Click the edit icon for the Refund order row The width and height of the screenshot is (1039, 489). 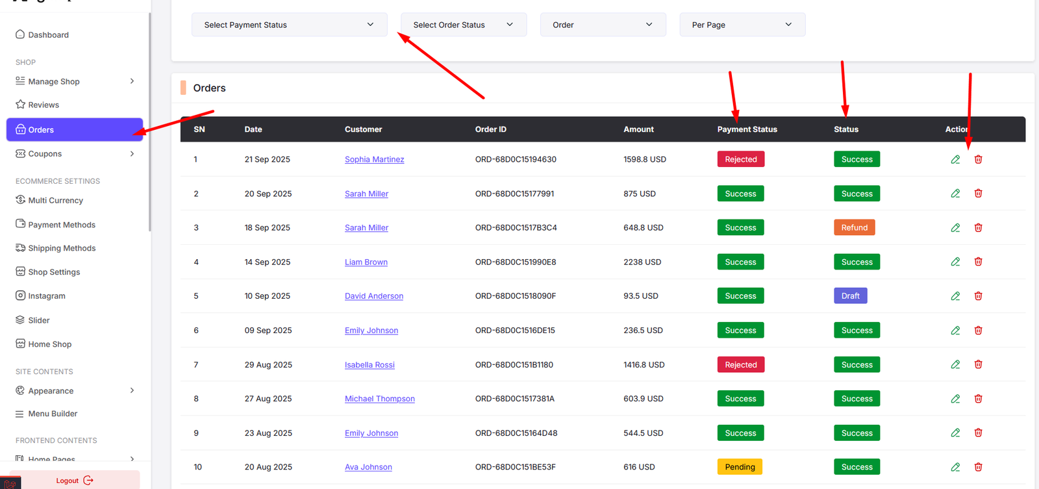[x=955, y=228]
